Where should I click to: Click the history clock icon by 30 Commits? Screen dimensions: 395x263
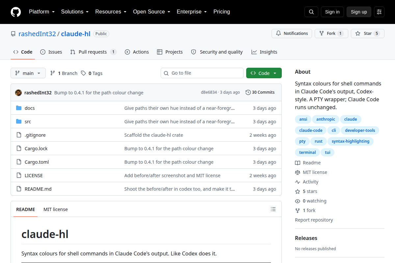pyautogui.click(x=248, y=92)
